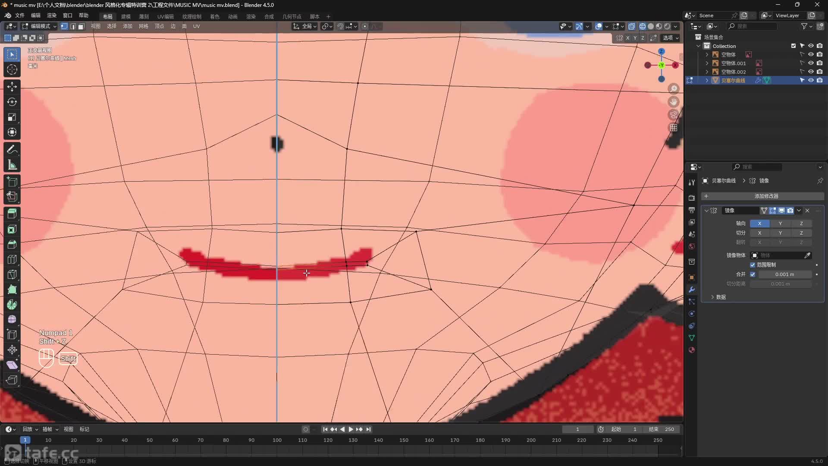Click the viewport camera view icon
828x466 pixels.
coord(674,115)
